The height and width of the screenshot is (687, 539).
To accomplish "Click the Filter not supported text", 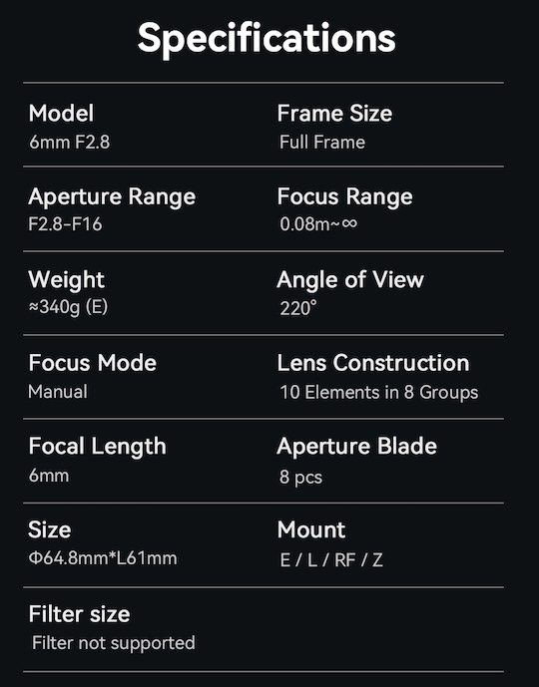I will point(114,643).
